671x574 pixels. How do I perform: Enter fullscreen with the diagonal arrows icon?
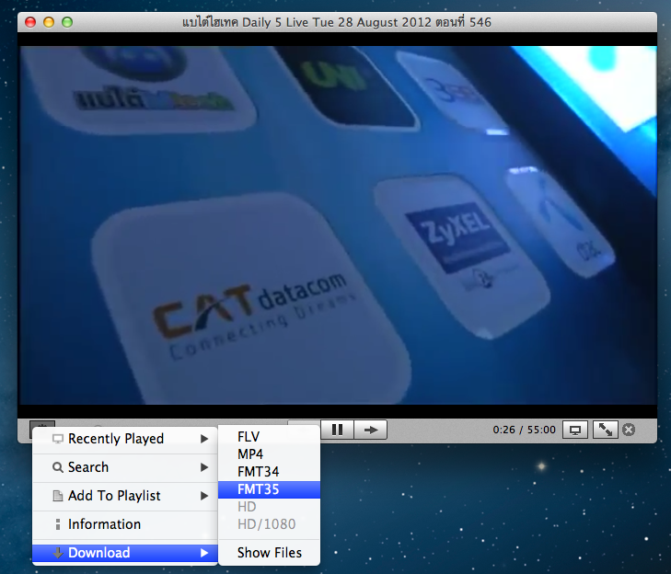coord(605,430)
